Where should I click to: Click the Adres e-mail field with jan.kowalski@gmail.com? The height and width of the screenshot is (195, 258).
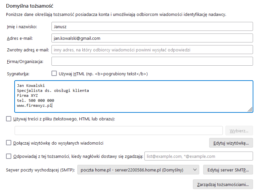(x=152, y=38)
